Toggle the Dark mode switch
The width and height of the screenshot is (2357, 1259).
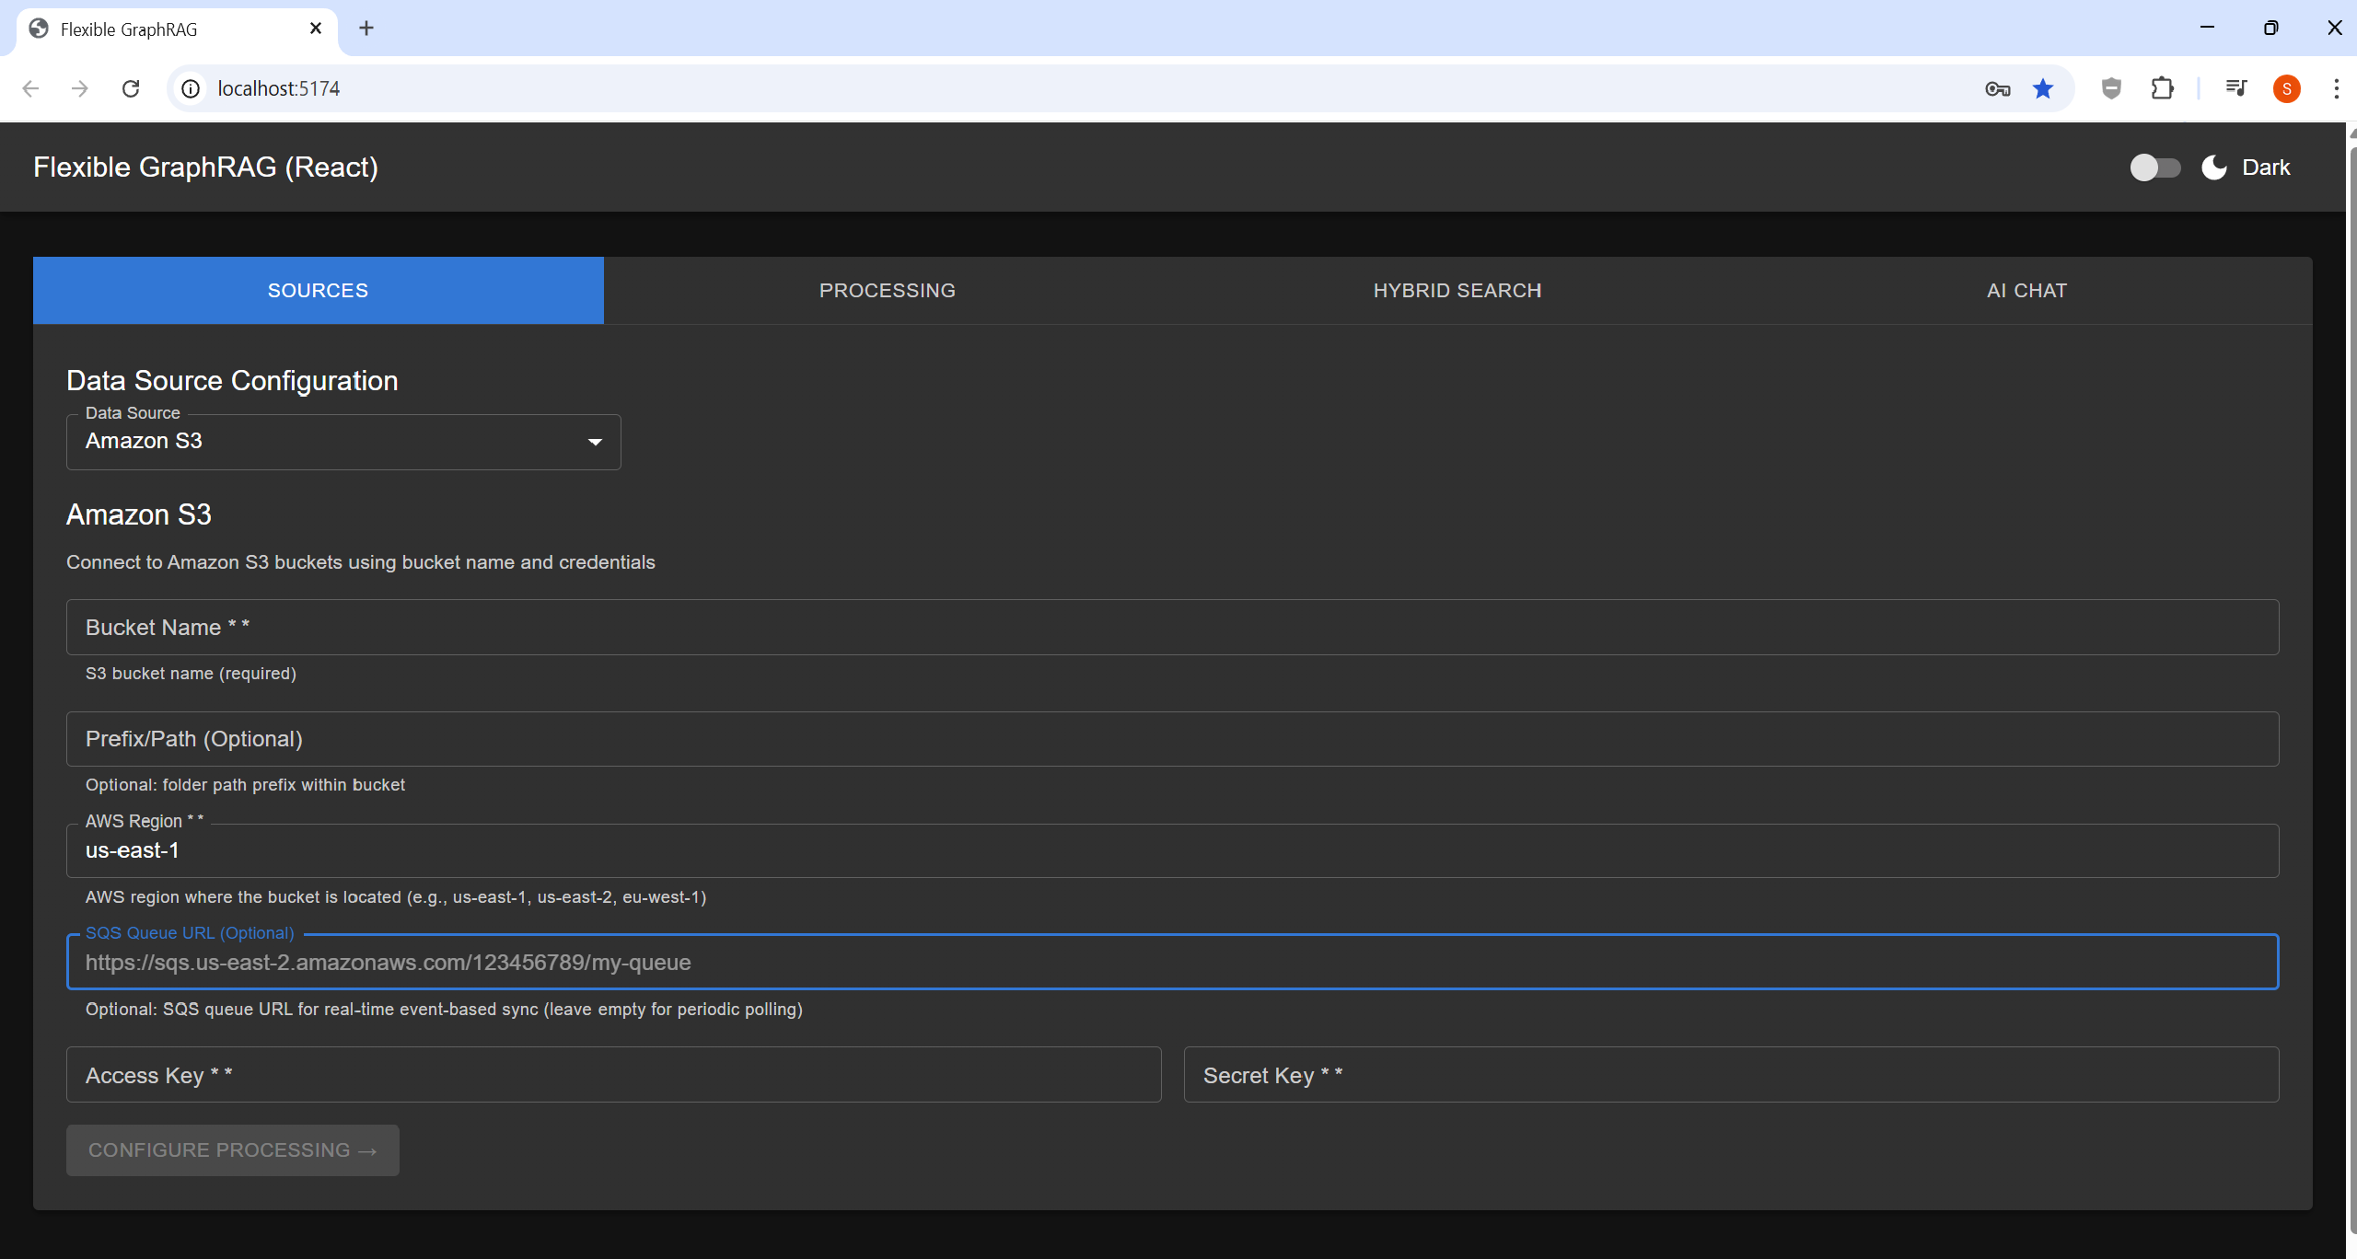point(2155,167)
